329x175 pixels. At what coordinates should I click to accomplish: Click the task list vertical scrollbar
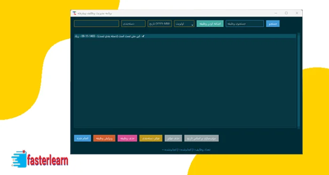tap(298, 81)
